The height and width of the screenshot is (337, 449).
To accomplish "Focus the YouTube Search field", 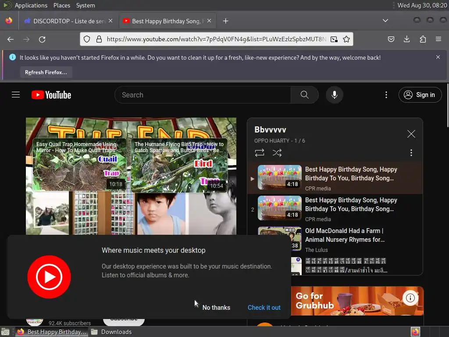I will tap(203, 95).
